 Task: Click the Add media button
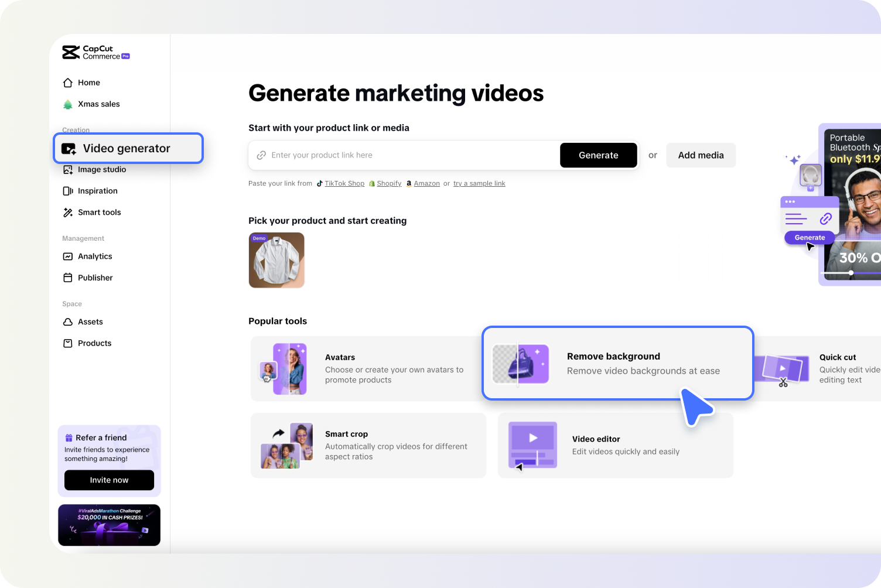[701, 155]
